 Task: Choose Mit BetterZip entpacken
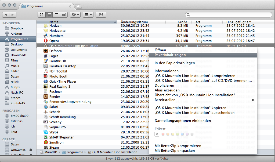203,151
